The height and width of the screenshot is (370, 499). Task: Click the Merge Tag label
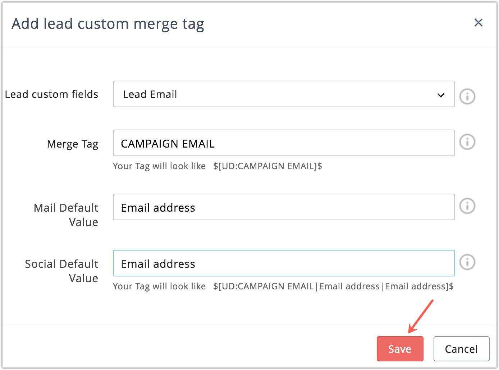click(x=73, y=144)
